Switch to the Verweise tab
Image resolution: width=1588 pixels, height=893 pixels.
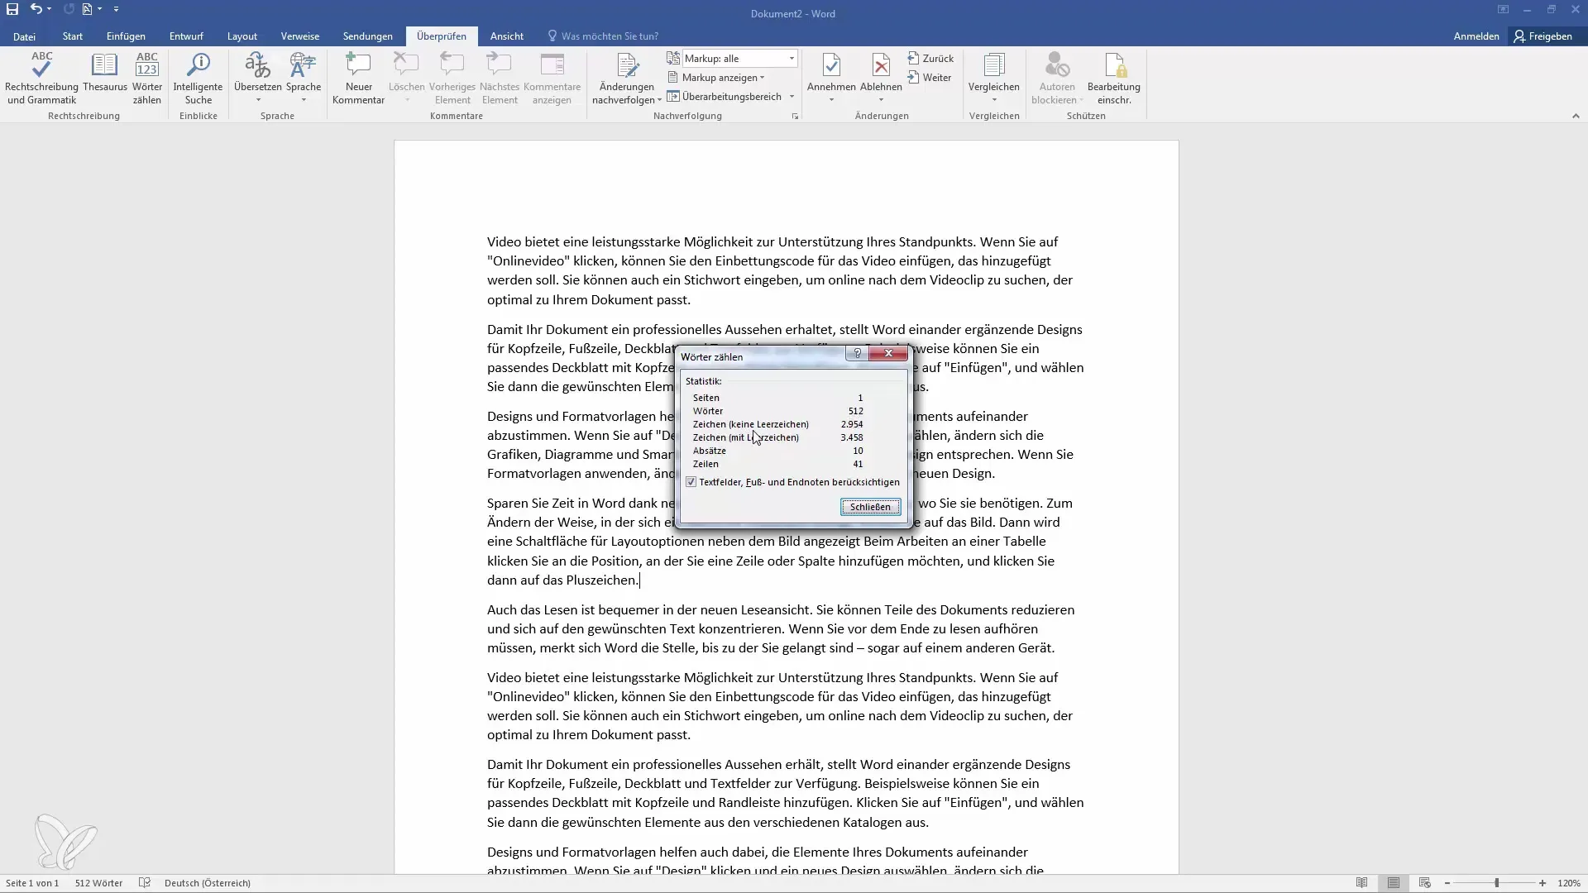[x=300, y=36]
